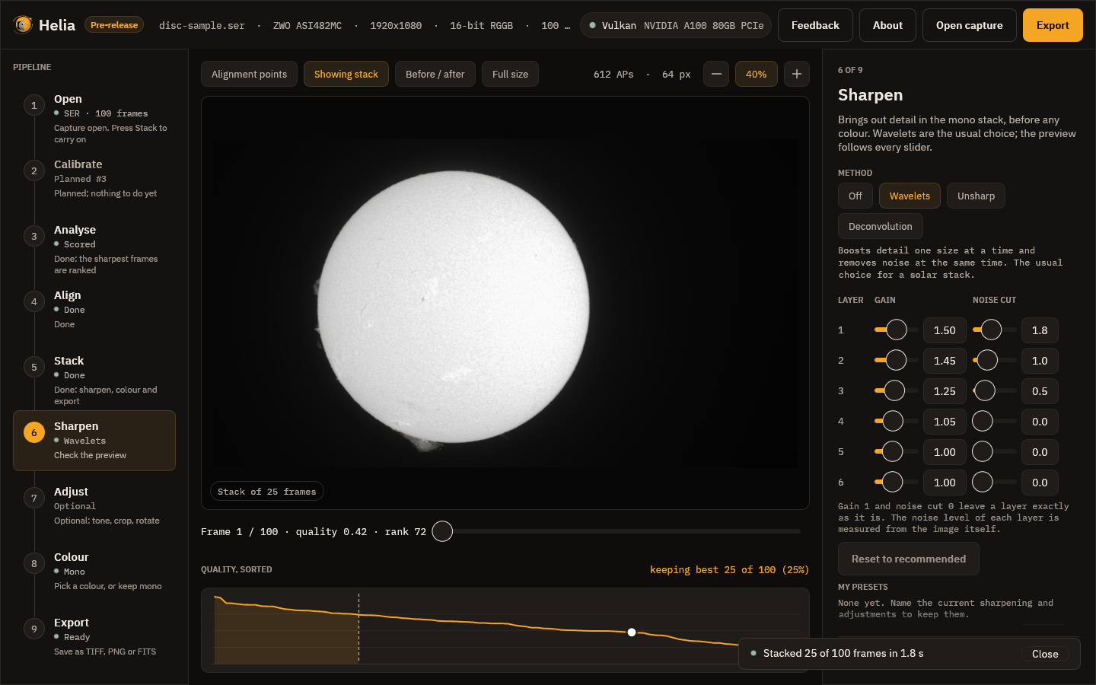Choose the Unsharp sharpening method
Viewport: 1096px width, 685px height.
point(976,196)
